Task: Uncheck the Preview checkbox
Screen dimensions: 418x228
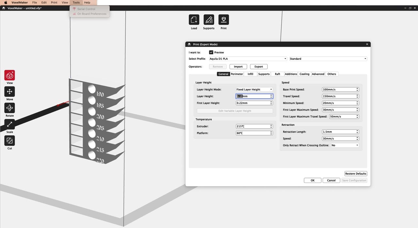Action: point(211,52)
